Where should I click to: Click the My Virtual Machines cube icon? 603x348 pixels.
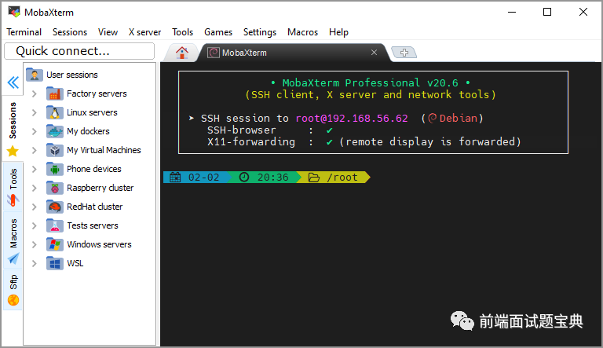point(55,150)
